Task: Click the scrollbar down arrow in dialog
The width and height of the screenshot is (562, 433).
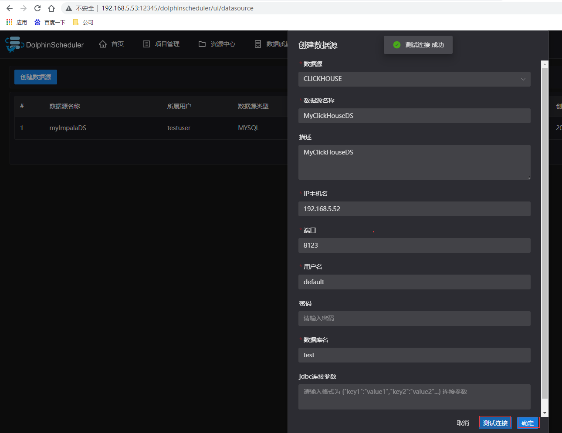Action: point(545,413)
